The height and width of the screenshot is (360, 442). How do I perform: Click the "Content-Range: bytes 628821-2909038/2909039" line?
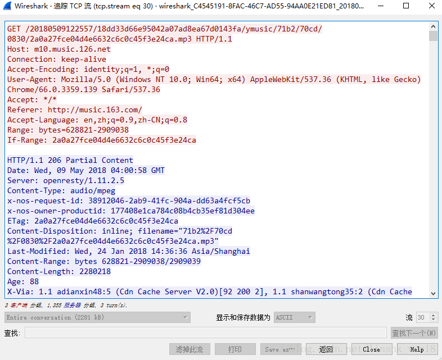(104, 261)
